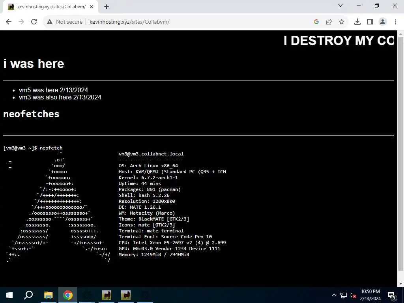The width and height of the screenshot is (404, 303).
Task: Click the '[vm3@vm3 ~]$ neofetch' line
Action: [x=33, y=148]
